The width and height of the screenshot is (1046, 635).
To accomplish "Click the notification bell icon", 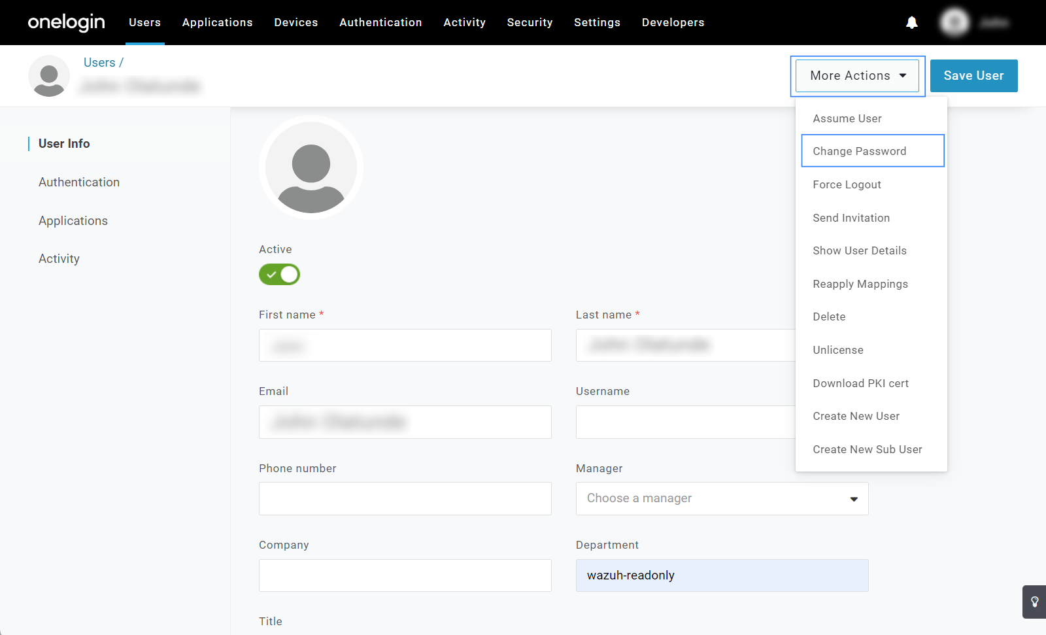I will [911, 23].
